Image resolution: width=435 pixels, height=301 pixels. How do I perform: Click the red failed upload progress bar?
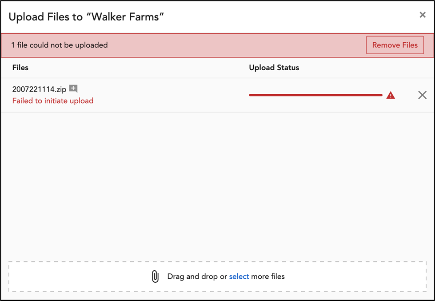pyautogui.click(x=316, y=95)
